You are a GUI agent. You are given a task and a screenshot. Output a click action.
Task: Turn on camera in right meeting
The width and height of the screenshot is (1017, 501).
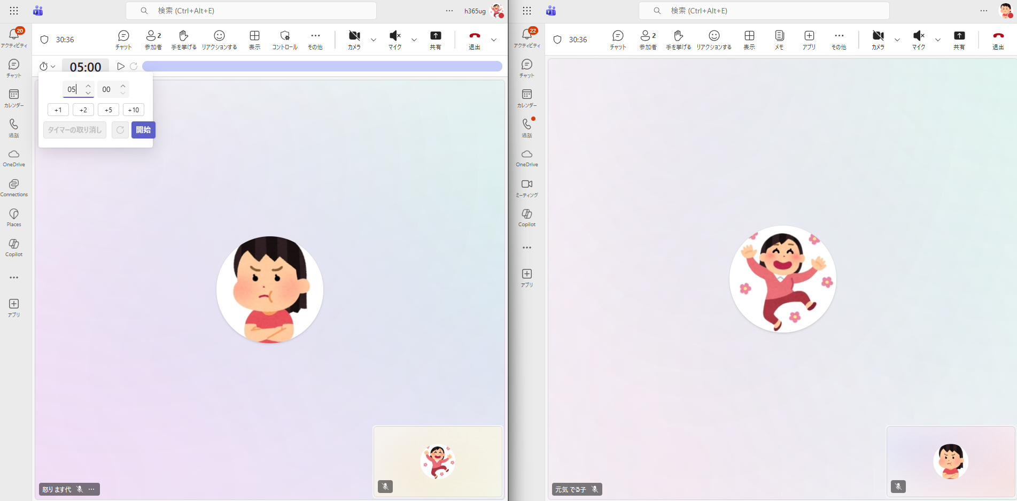[x=878, y=40]
